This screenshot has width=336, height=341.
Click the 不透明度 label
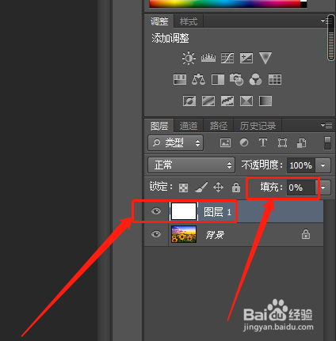click(262, 165)
